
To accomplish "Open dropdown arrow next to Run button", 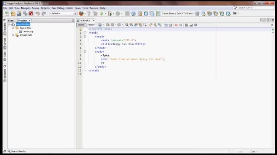I will [106, 13].
